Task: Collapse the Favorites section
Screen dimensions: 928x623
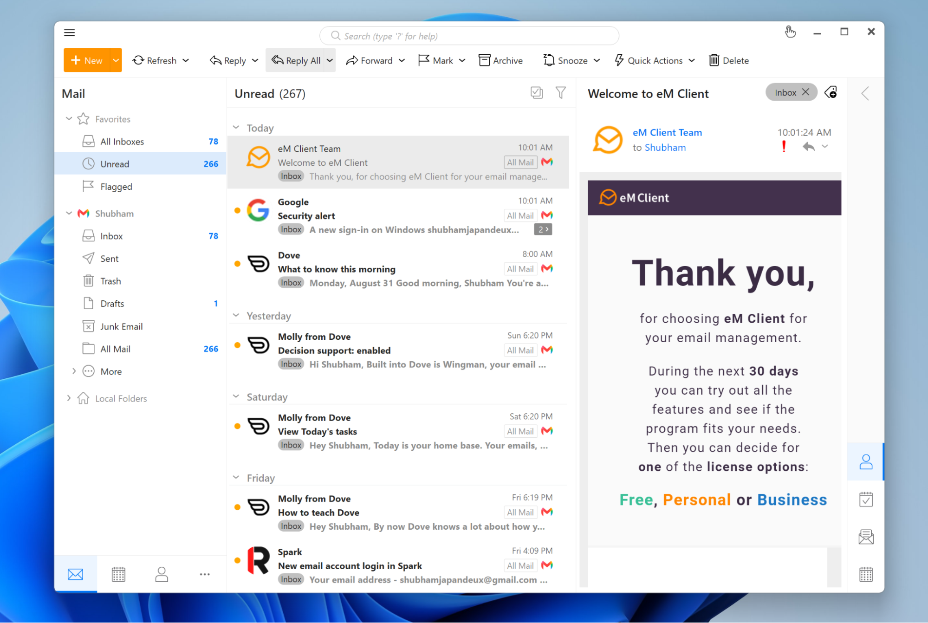Action: [69, 119]
